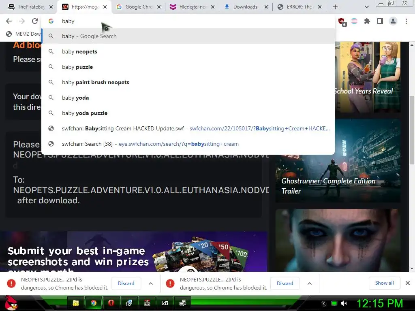The image size is (415, 311).
Task: Click the search magnifier icon beside 'baby yoda'
Action: pos(51,98)
